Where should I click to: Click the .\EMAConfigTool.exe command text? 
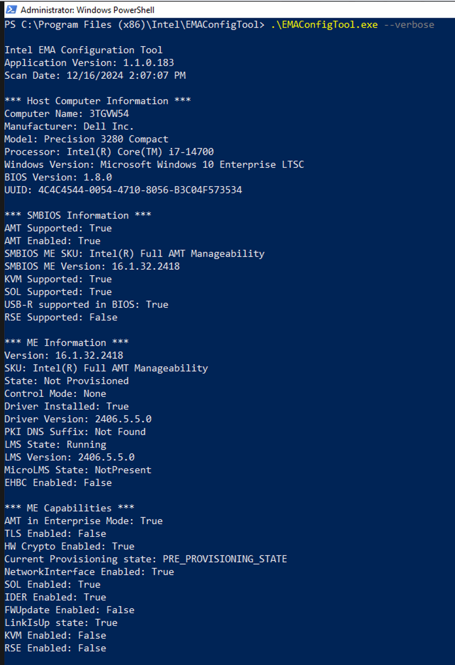click(324, 25)
